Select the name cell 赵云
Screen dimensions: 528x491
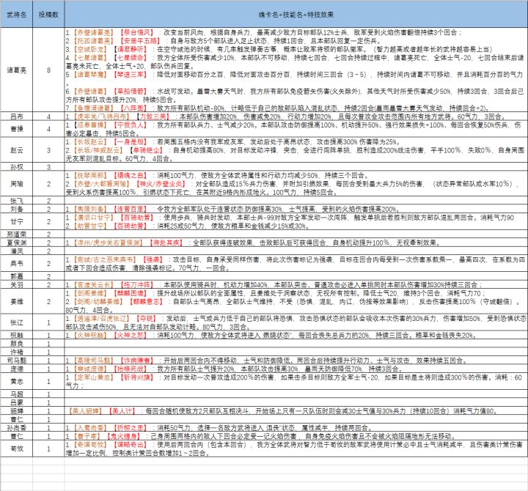click(x=16, y=150)
